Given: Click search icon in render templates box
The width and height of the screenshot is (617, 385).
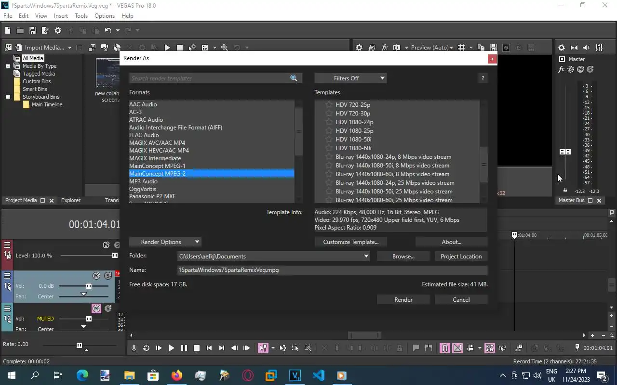Looking at the screenshot, I should coord(294,78).
